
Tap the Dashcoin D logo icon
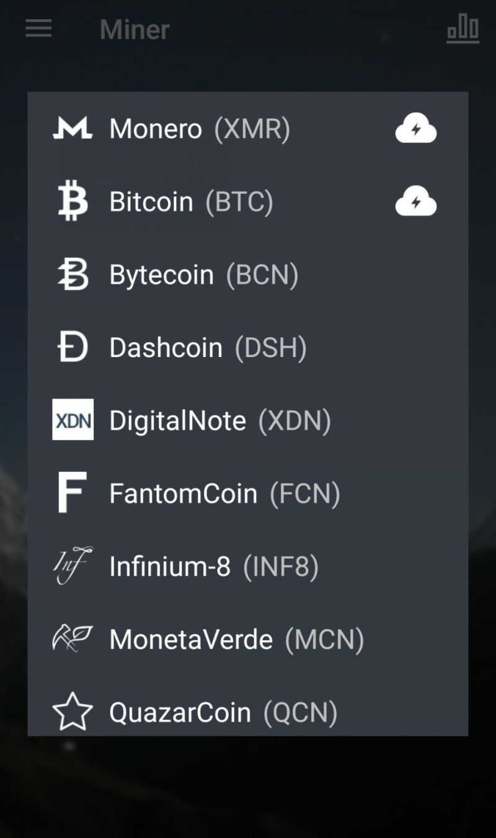[73, 347]
